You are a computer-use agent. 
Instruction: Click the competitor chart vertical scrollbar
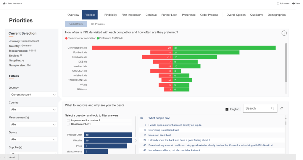click(x=286, y=63)
